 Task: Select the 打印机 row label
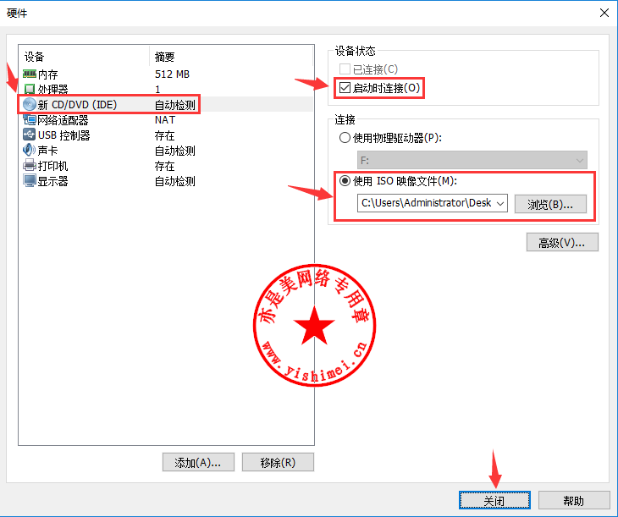pyautogui.click(x=53, y=166)
